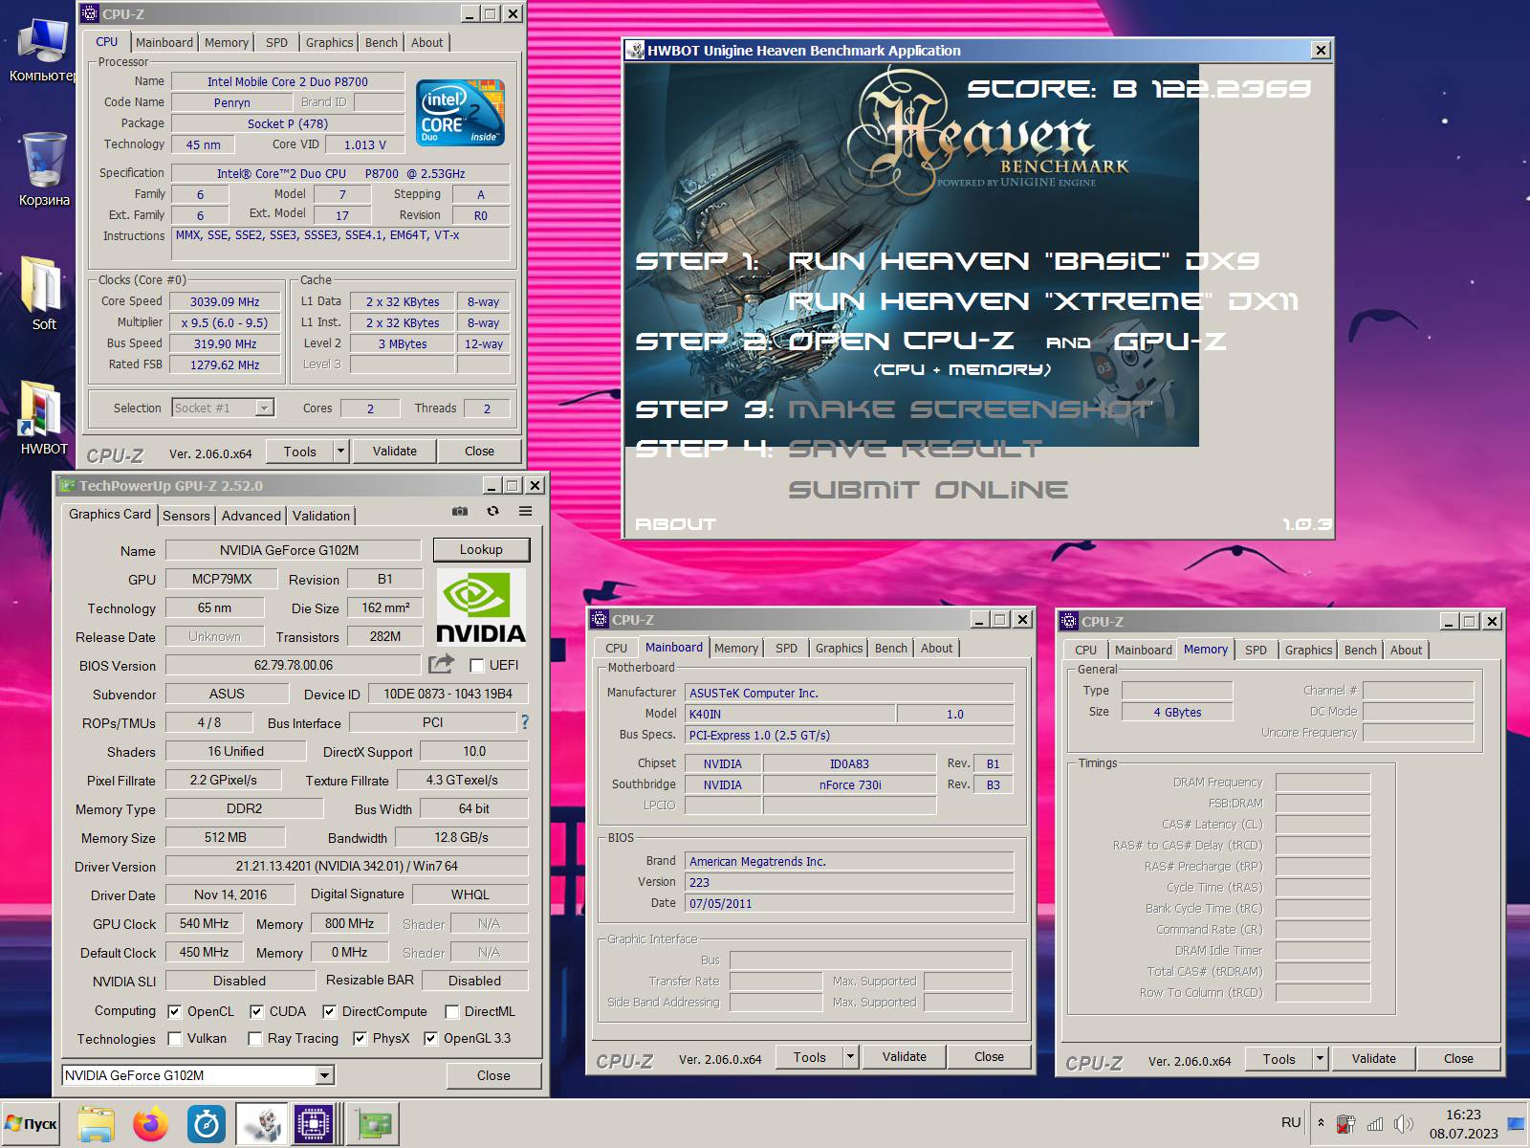This screenshot has height=1148, width=1530.
Task: Expand Tools arrow in Memory CPU-Z window
Action: (1320, 1058)
